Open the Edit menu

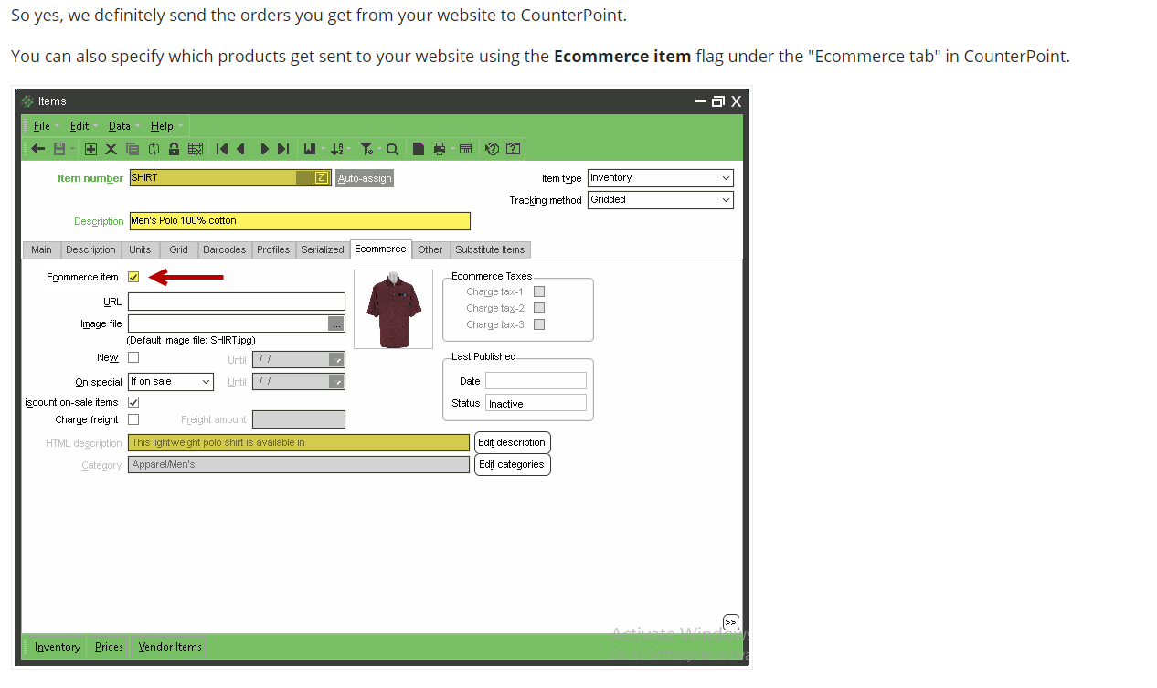pyautogui.click(x=80, y=126)
